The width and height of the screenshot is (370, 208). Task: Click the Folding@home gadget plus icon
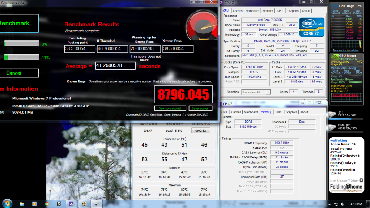pyautogui.click(x=361, y=181)
